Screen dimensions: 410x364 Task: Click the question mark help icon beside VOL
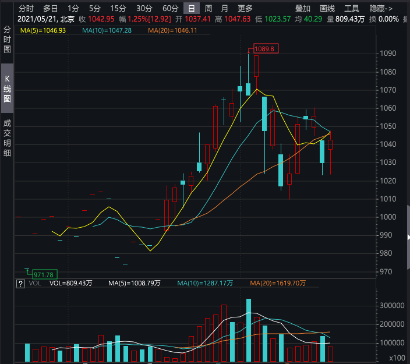20,284
